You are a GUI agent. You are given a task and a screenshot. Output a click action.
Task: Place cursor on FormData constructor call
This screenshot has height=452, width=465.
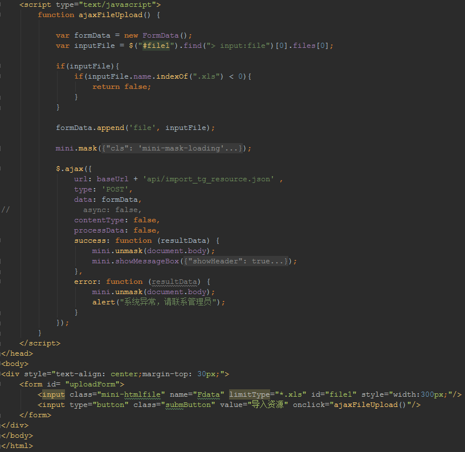(x=161, y=35)
